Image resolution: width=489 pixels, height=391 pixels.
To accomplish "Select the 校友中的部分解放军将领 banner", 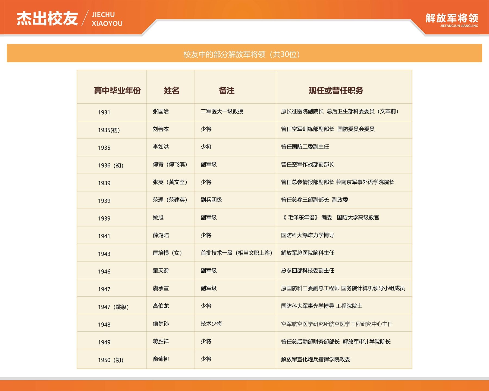I will click(x=242, y=54).
